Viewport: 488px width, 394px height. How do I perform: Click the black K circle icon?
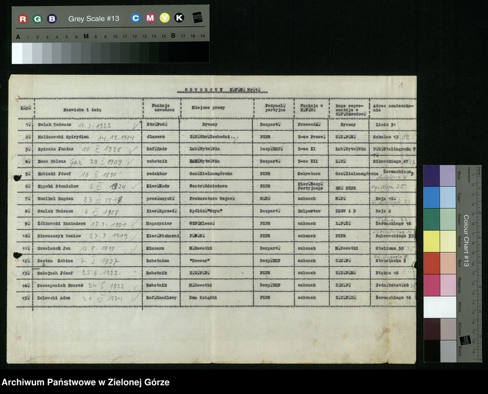pyautogui.click(x=179, y=18)
